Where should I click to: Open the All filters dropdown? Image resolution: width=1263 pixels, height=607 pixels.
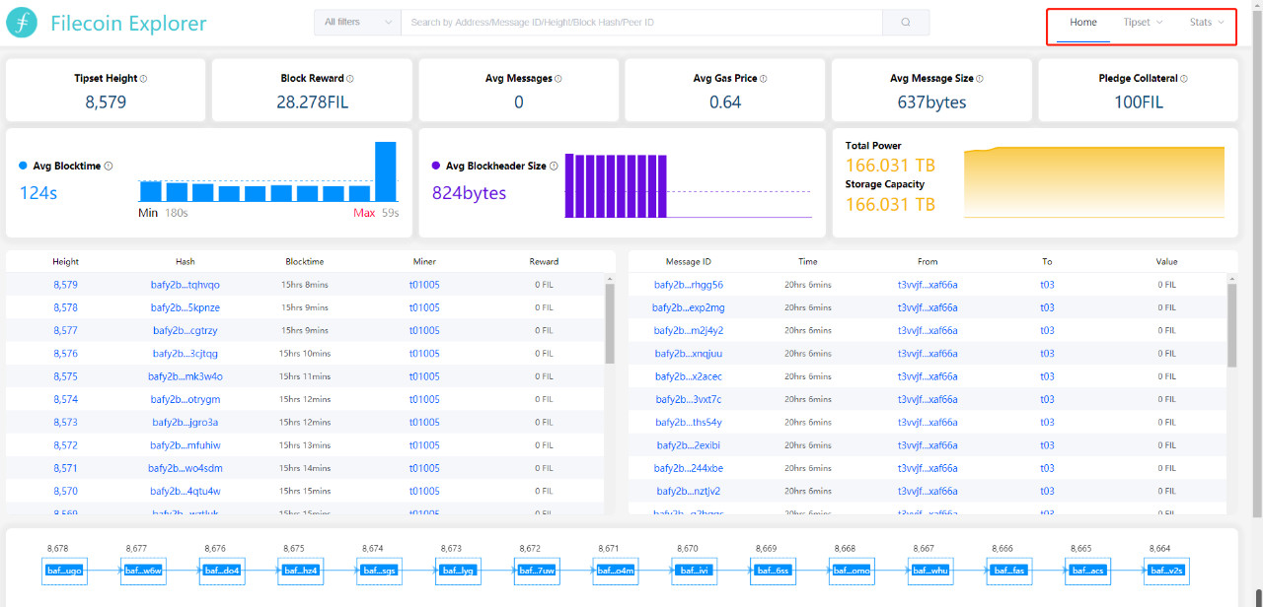[357, 22]
